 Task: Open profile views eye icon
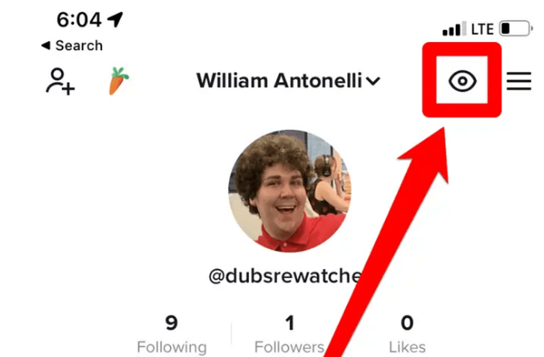click(x=462, y=81)
